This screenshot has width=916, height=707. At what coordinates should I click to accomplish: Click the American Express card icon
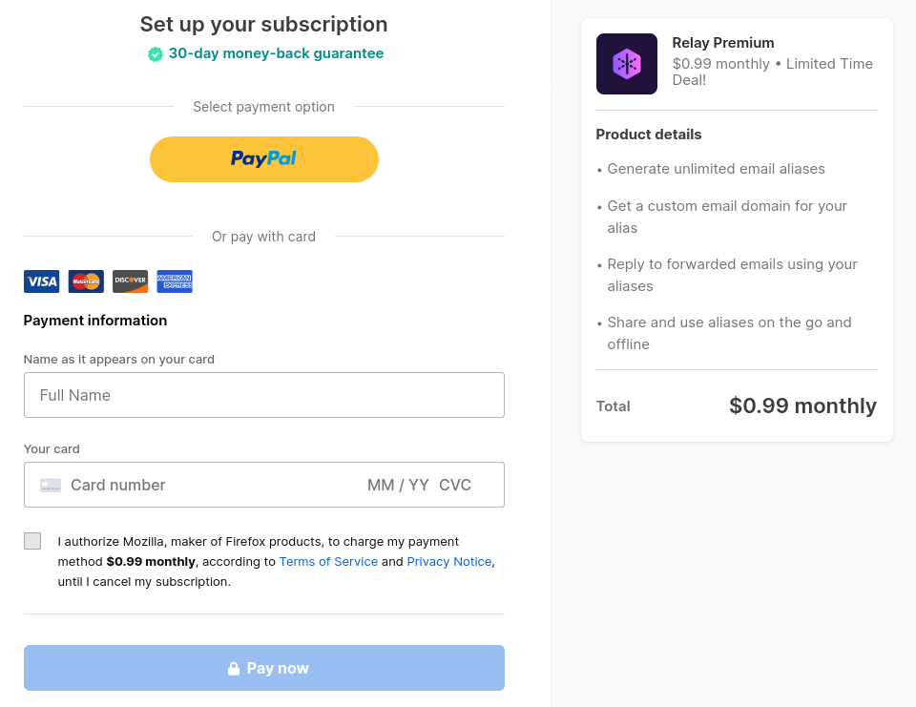point(175,281)
